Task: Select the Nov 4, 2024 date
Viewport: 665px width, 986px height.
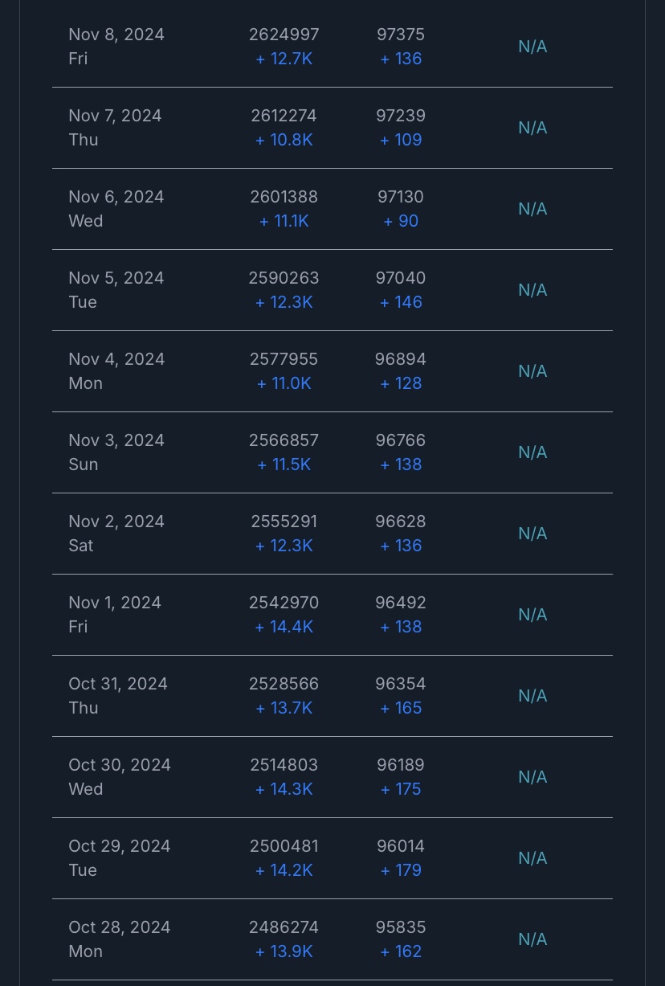Action: (x=116, y=359)
